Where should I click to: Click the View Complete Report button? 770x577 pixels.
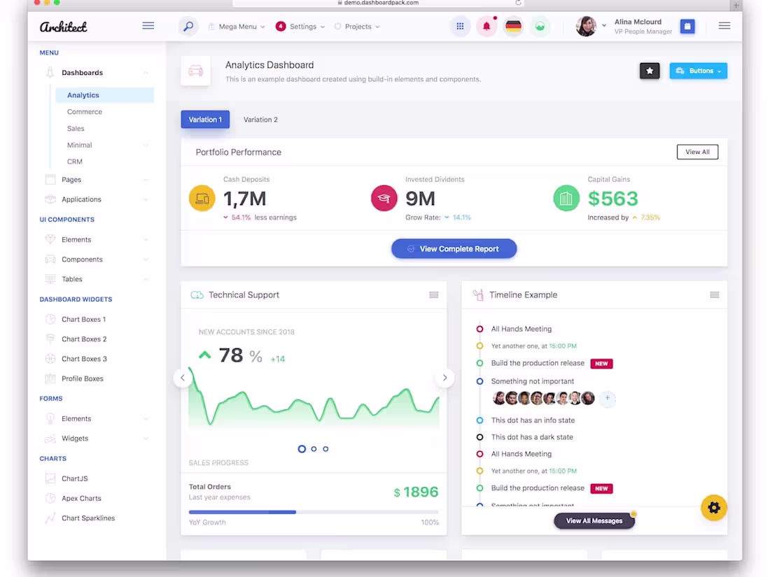(x=454, y=248)
